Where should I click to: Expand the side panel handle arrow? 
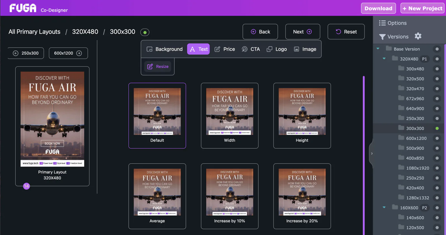point(371,153)
